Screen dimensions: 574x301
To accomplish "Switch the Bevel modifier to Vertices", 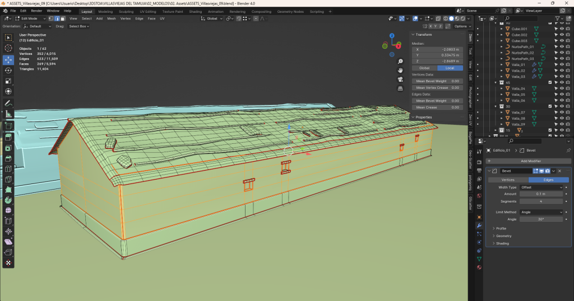I will tap(507, 180).
